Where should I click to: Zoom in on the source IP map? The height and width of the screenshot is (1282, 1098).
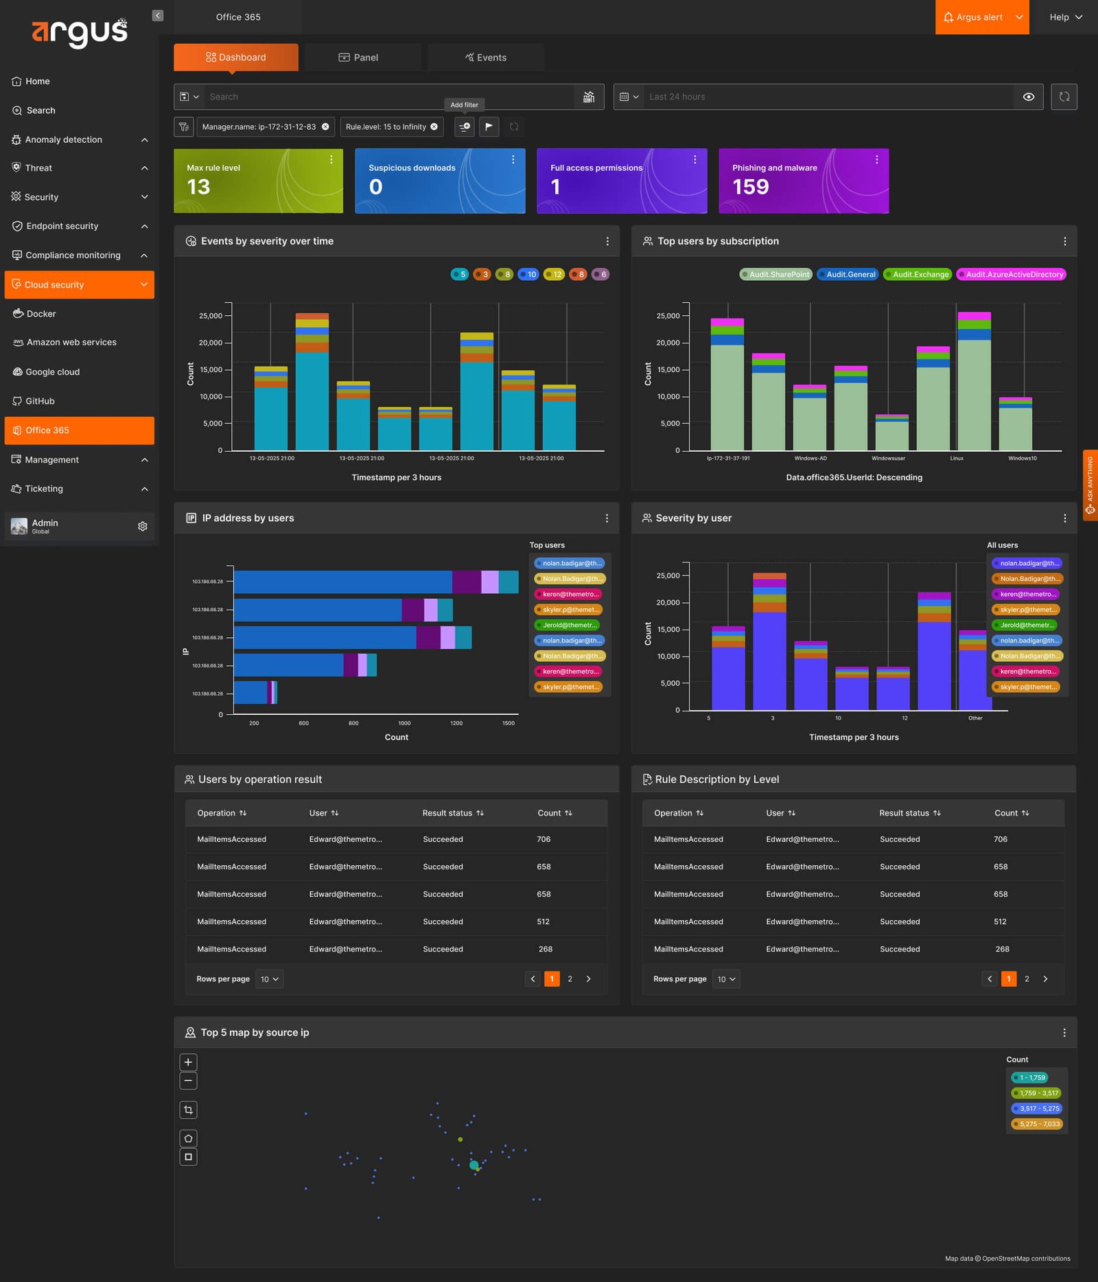pyautogui.click(x=188, y=1062)
